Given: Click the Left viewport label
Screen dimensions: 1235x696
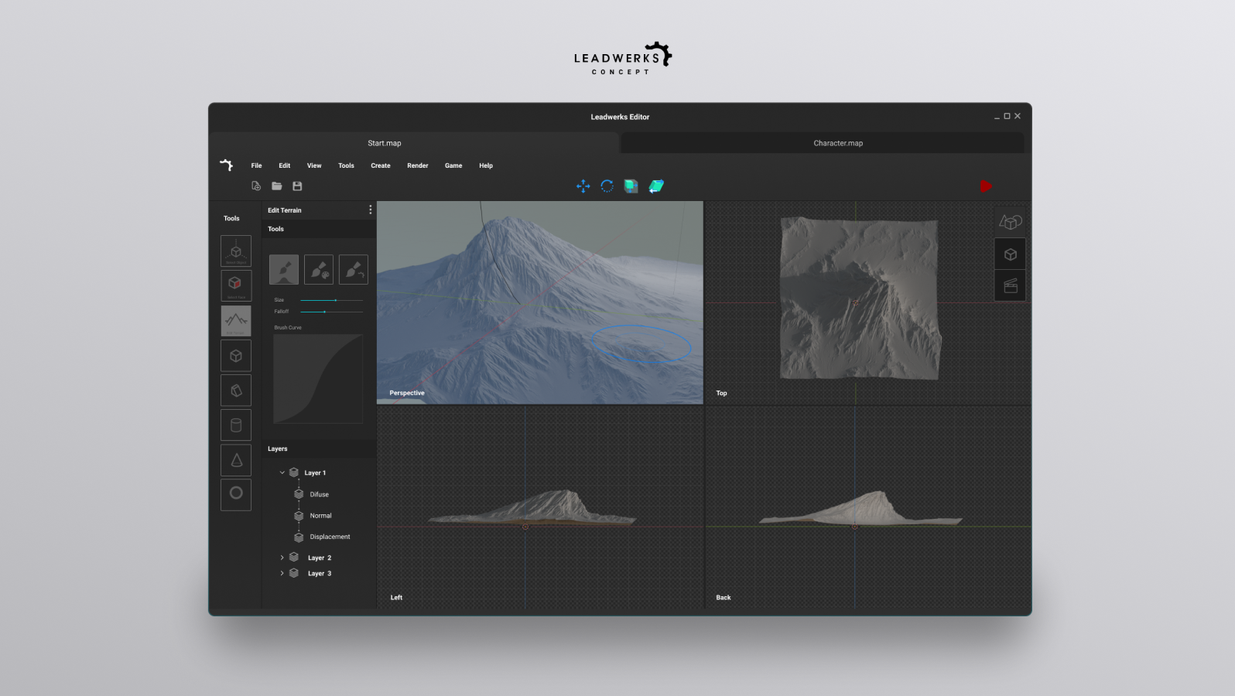Looking at the screenshot, I should click(396, 597).
